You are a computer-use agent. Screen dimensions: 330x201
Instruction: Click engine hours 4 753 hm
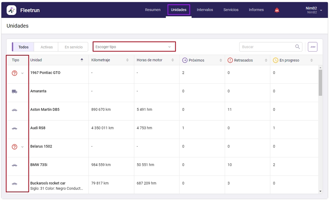pyautogui.click(x=144, y=128)
